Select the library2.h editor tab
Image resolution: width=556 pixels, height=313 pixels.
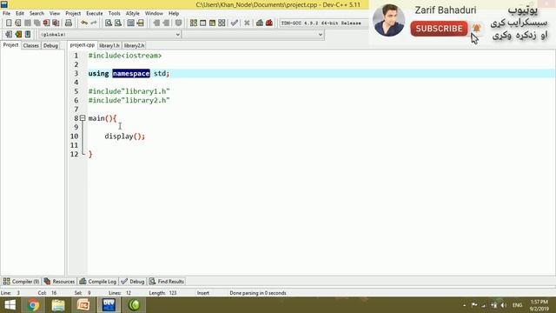click(x=134, y=45)
